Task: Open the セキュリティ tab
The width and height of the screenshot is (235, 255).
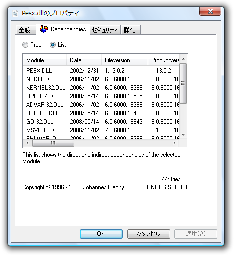Action: (105, 30)
